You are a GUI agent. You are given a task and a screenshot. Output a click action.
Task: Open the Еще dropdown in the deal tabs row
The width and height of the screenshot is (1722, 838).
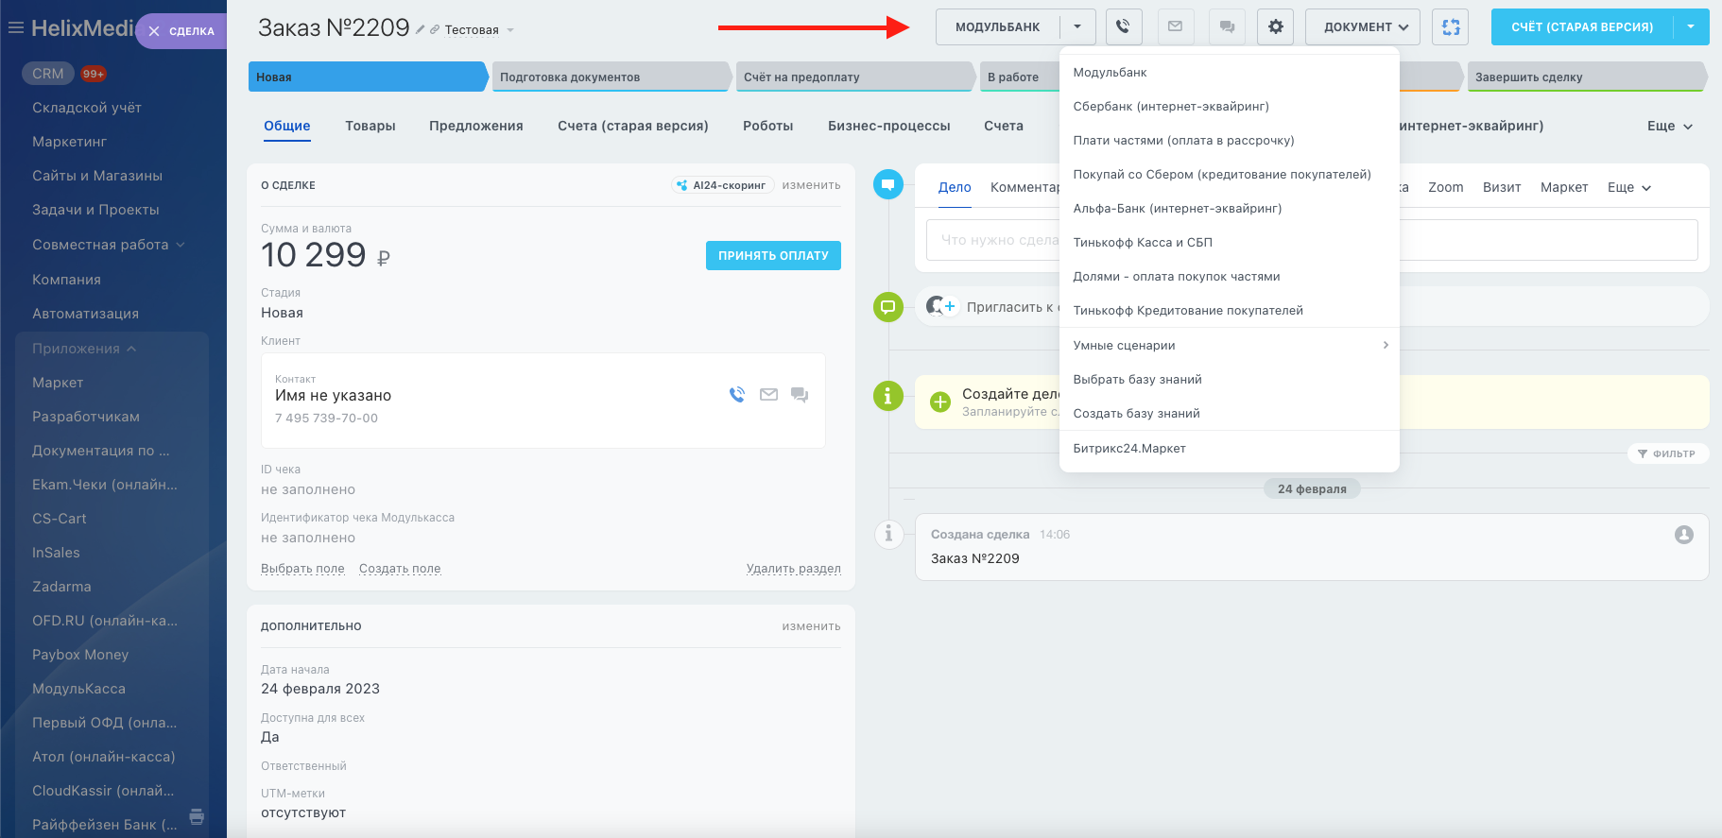pyautogui.click(x=1670, y=126)
